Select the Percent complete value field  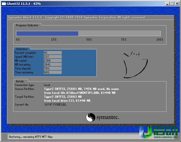pyautogui.click(x=53, y=53)
